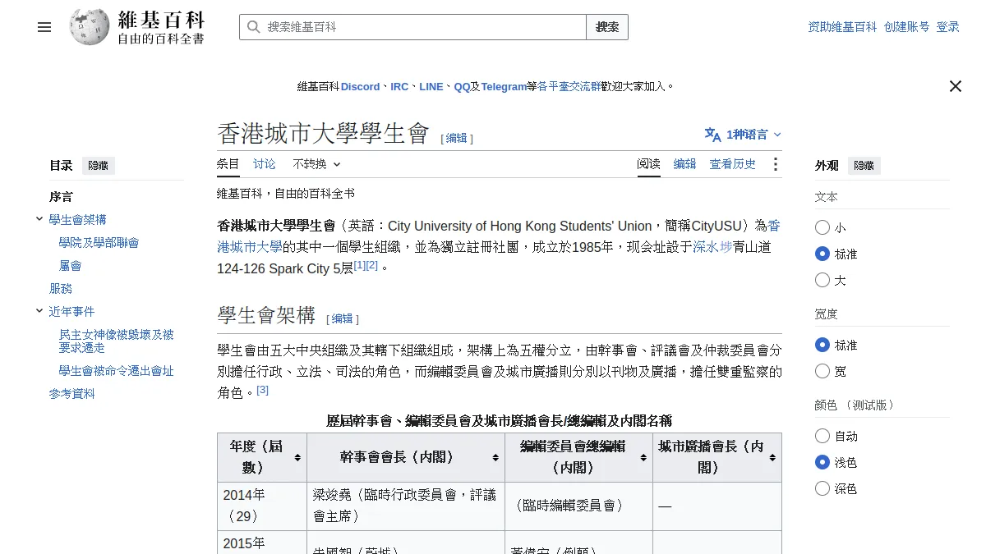Hide the 外观 appearance panel

(864, 166)
